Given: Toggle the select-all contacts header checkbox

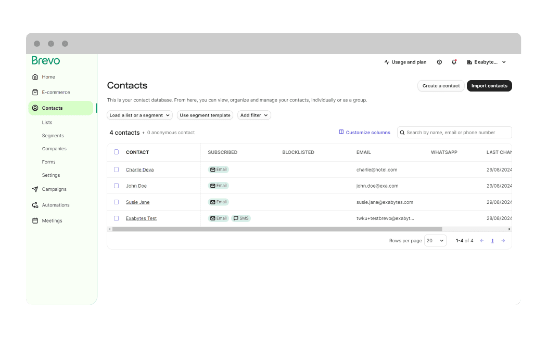Looking at the screenshot, I should click(x=116, y=152).
